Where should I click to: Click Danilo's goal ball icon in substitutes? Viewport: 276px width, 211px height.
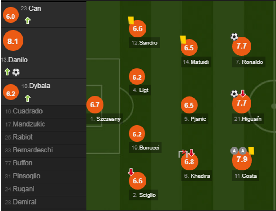[16, 72]
